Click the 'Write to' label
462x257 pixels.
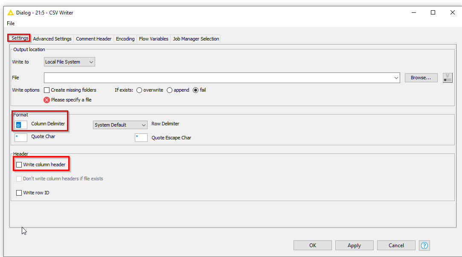pos(20,62)
